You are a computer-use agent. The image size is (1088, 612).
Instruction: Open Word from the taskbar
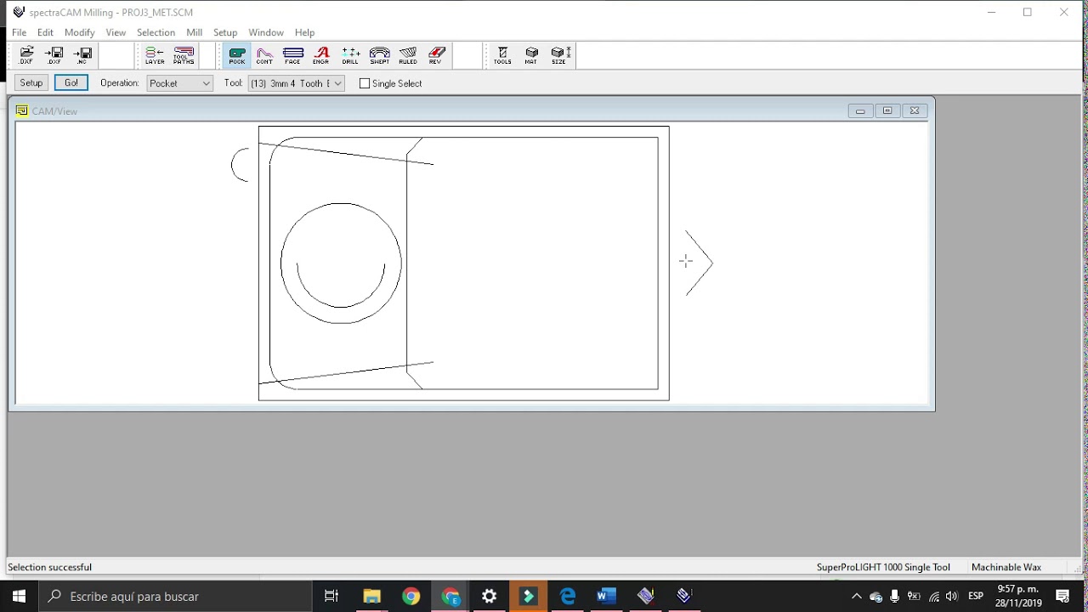606,597
